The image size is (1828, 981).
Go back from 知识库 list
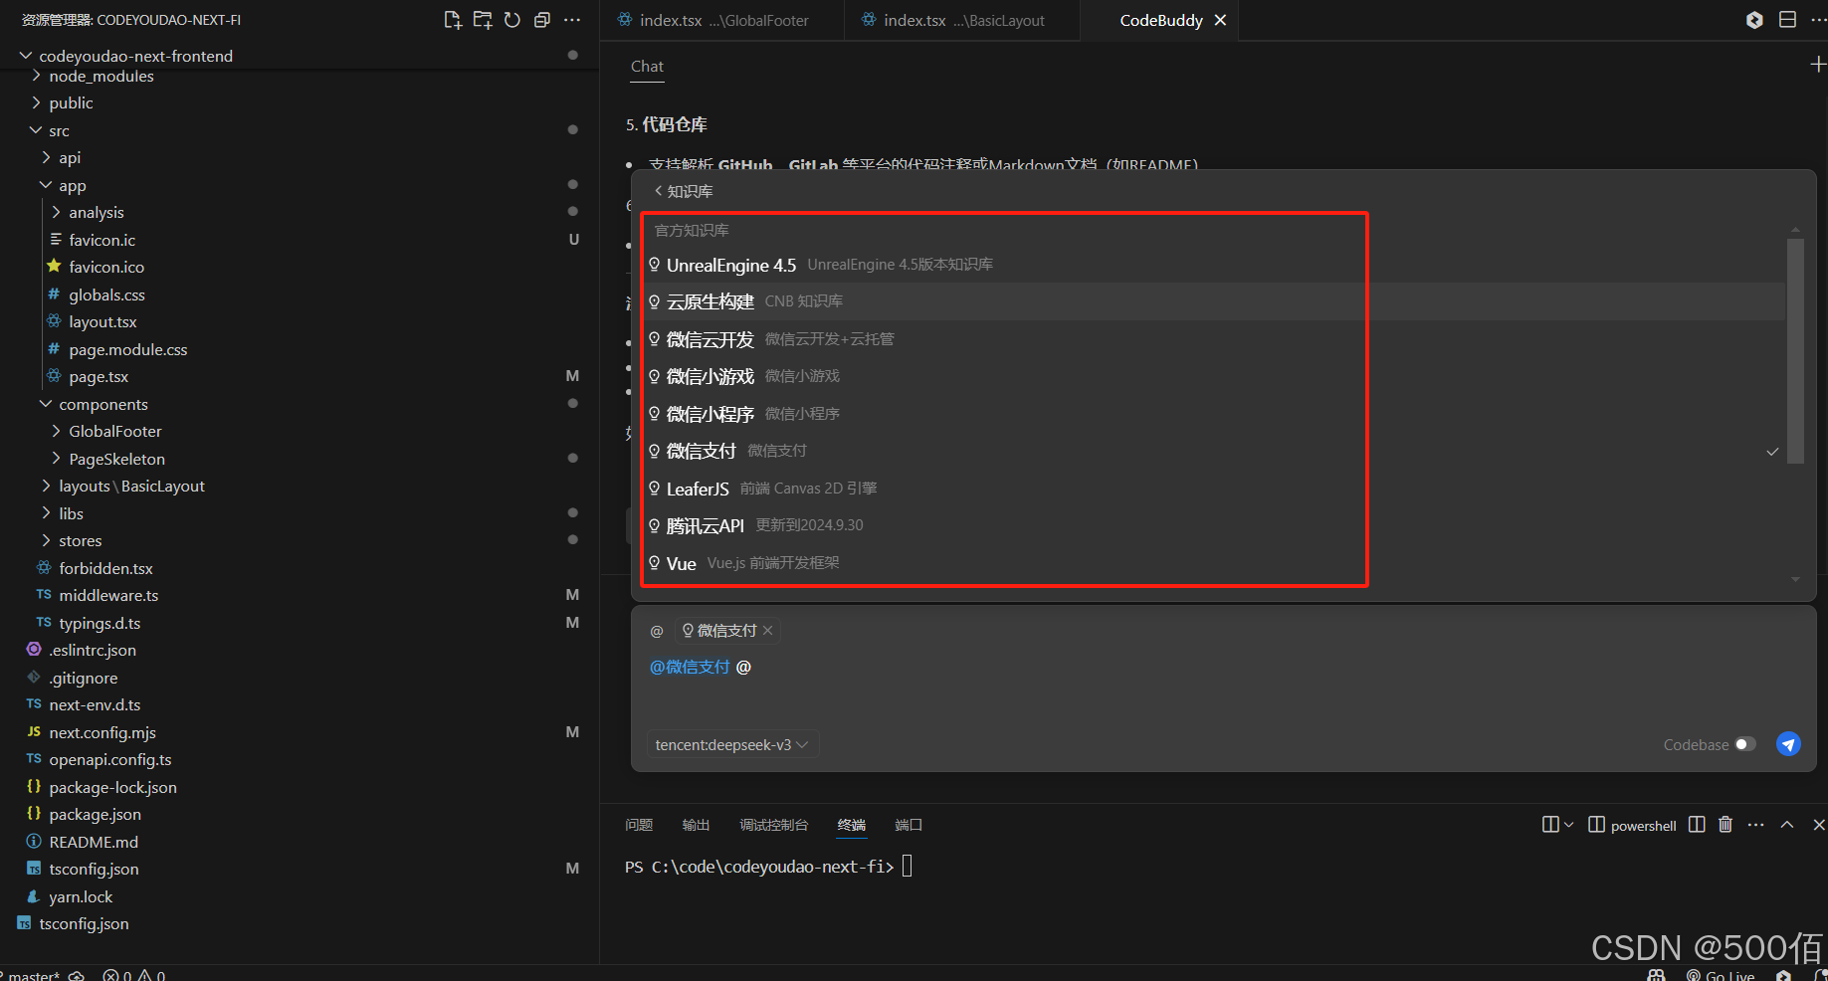click(659, 191)
